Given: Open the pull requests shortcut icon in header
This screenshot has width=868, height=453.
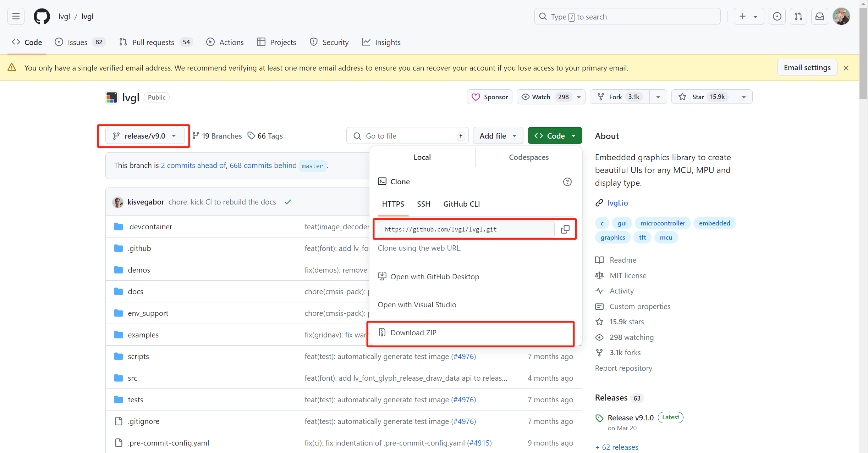Looking at the screenshot, I should tap(798, 16).
